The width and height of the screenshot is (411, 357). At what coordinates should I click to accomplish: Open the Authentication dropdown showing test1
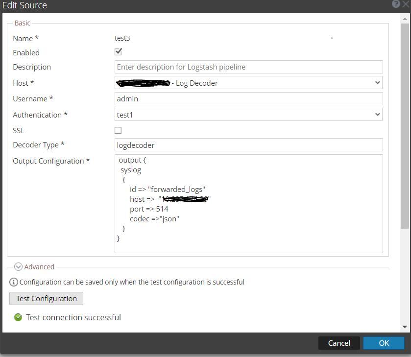(248, 115)
